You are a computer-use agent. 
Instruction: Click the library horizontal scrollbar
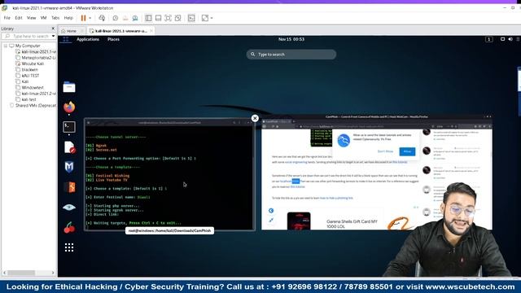click(22, 273)
